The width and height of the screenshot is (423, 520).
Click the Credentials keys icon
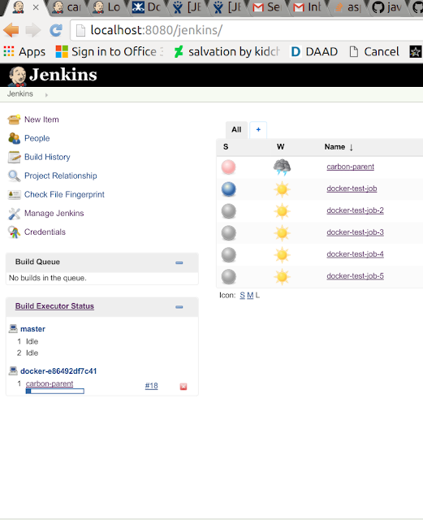pos(14,232)
